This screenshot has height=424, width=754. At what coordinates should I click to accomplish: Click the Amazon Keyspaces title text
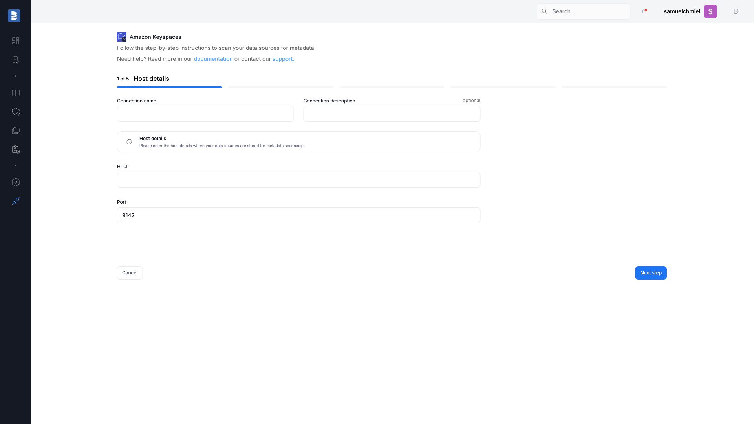point(156,37)
